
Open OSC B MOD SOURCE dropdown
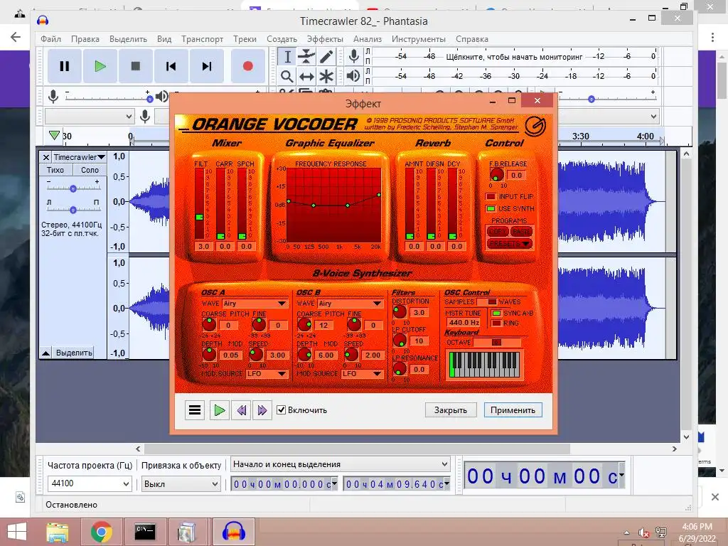tap(362, 374)
